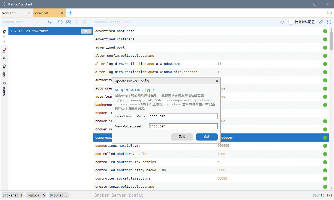Viewport: 334px width, 200px height.
Task: Refresh the broker config list
Action: pyautogui.click(x=329, y=22)
